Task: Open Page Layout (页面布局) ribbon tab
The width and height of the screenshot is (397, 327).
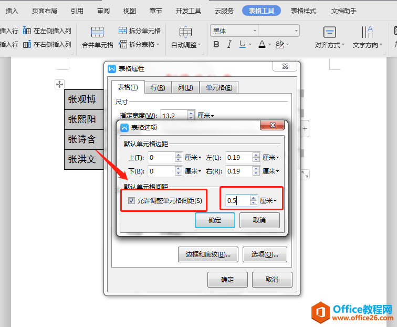Action: click(x=44, y=11)
